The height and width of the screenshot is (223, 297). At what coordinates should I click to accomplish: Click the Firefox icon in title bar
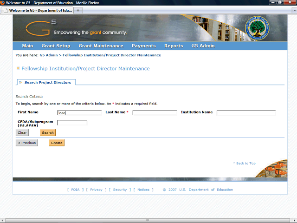3,3
